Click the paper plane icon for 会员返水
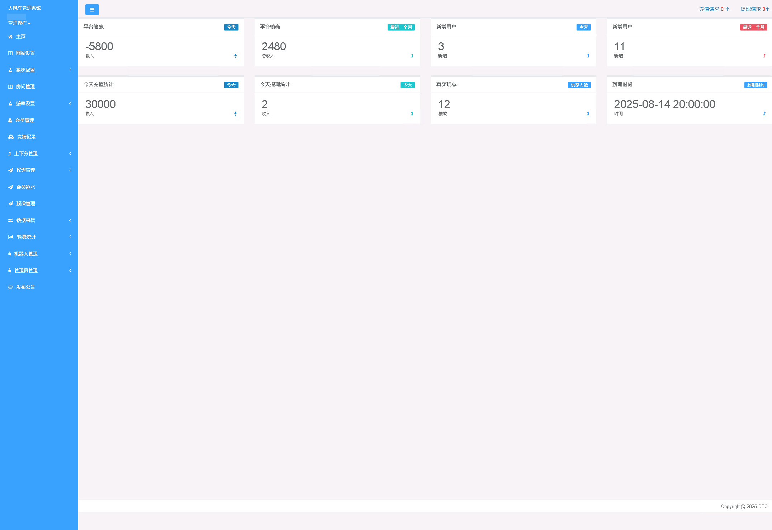772x530 pixels. point(10,187)
